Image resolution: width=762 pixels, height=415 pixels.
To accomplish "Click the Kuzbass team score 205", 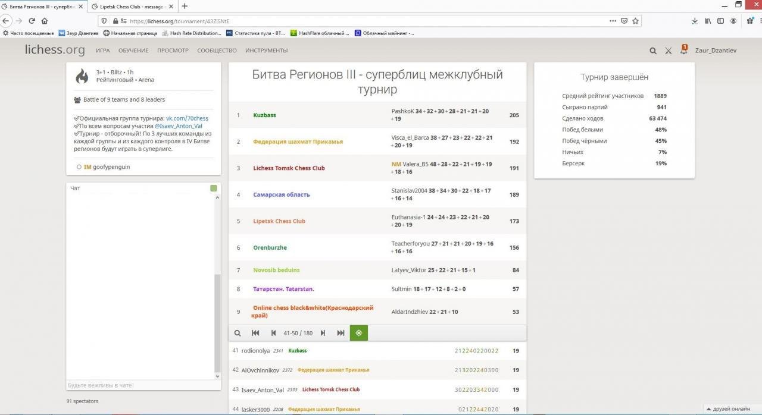I will (x=514, y=115).
